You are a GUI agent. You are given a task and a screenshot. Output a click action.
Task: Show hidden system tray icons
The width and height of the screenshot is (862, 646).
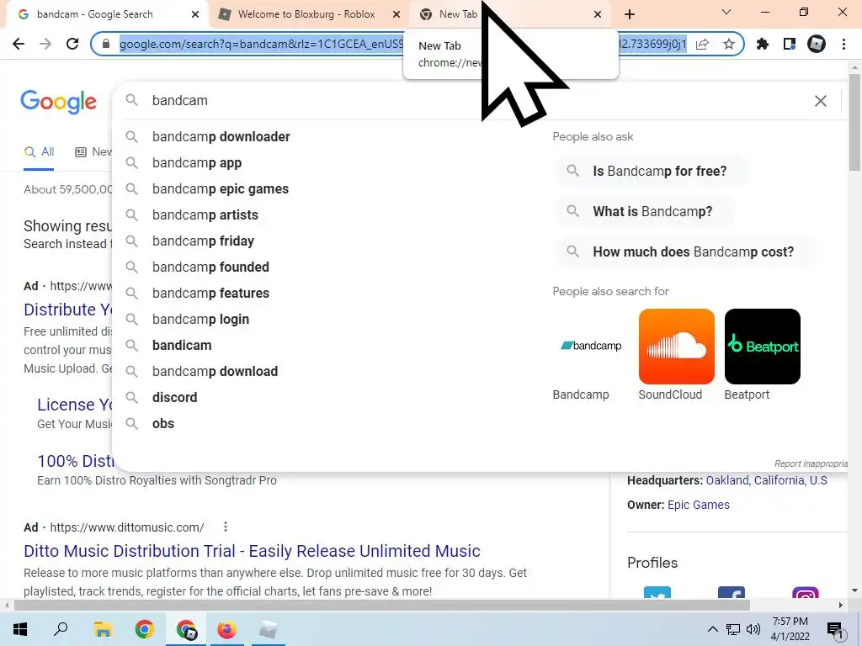click(x=712, y=629)
